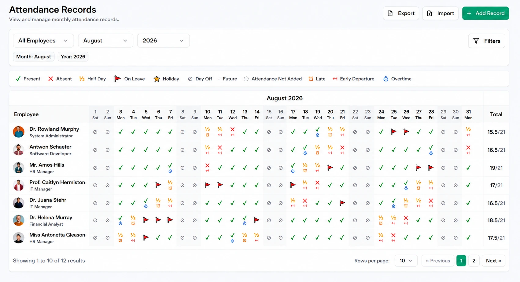Viewport: 520px width, 282px height.
Task: Click the Early Departure arrow legend icon
Action: 335,79
